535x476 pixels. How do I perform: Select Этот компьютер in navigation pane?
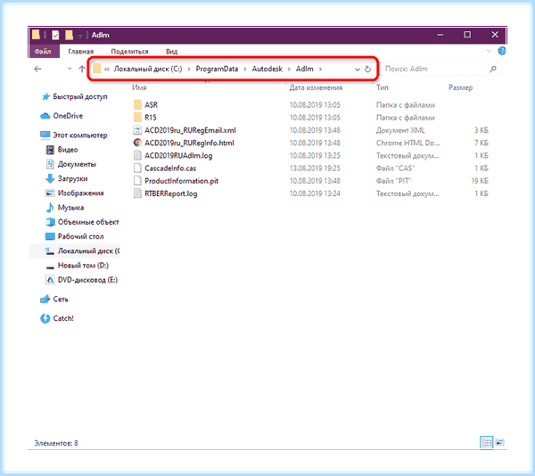[x=80, y=135]
